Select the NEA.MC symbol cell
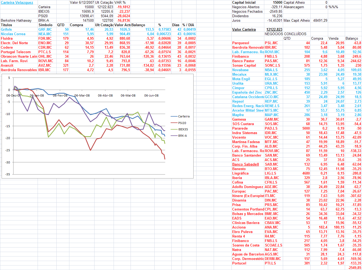This screenshot has width=362, height=270. coord(45,34)
